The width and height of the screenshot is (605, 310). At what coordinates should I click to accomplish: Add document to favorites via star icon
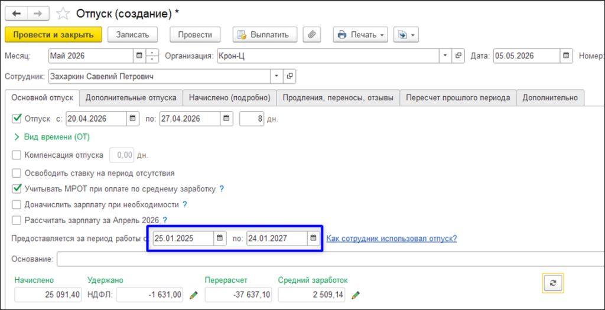point(62,14)
